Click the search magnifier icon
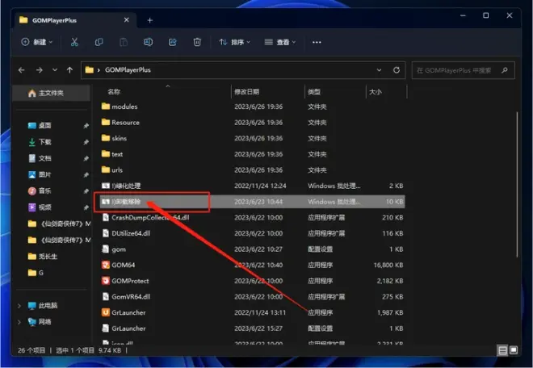The height and width of the screenshot is (368, 533). click(505, 70)
